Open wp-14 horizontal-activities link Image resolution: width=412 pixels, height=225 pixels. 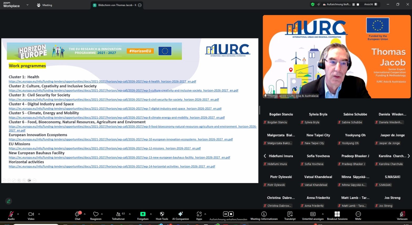pyautogui.click(x=112, y=166)
